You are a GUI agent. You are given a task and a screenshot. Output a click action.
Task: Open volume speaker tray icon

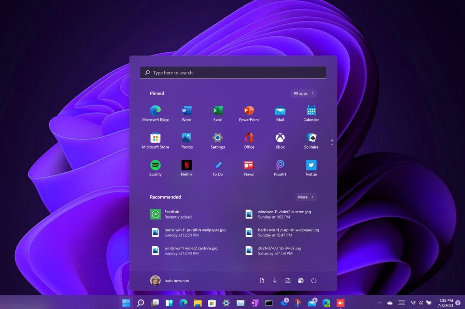(421, 303)
